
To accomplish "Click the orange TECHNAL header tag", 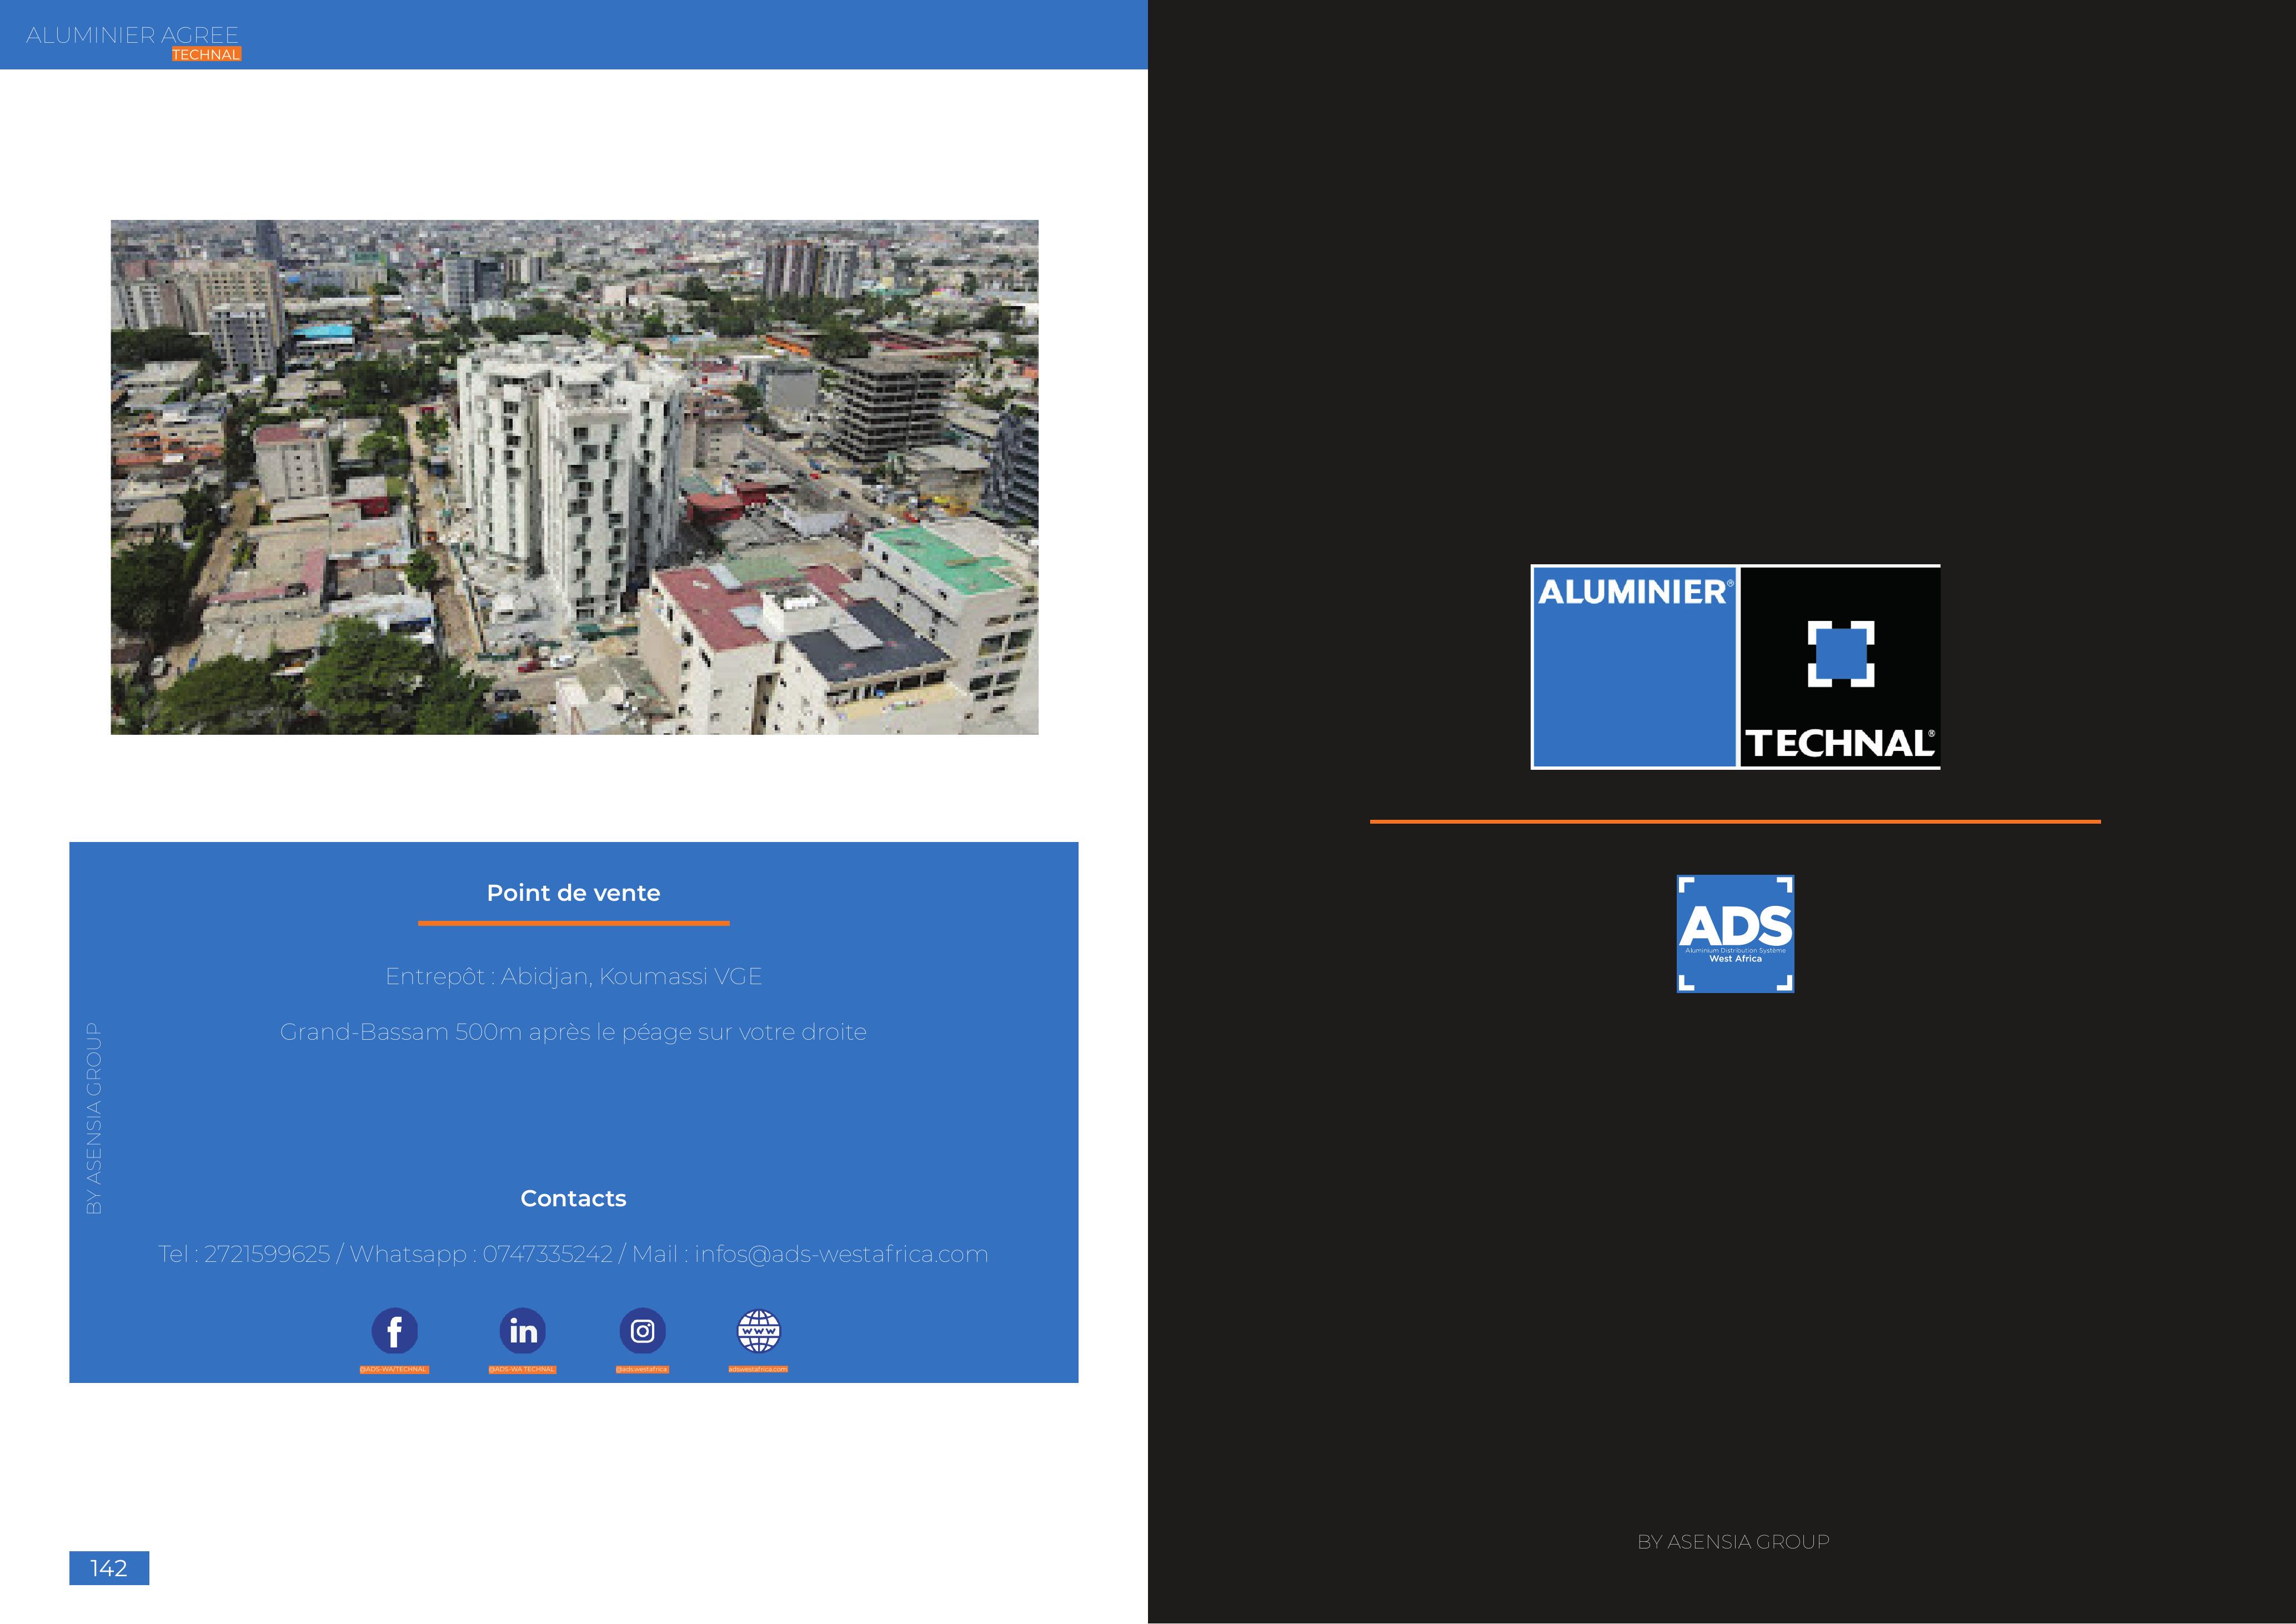I will 206,54.
